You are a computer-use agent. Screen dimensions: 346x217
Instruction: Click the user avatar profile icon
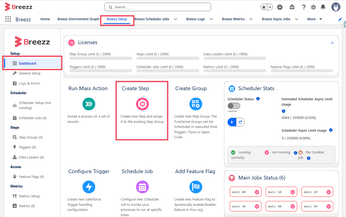point(336,7)
